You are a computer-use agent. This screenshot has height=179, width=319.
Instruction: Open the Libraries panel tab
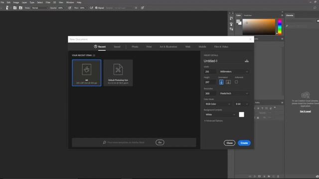coord(290,15)
